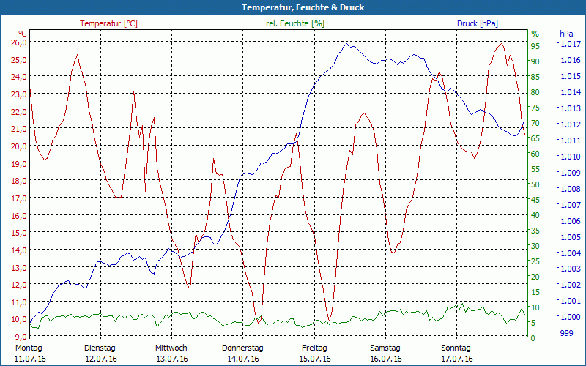
Task: Click the date "17.07.16" on the x-axis
Action: coord(456,359)
